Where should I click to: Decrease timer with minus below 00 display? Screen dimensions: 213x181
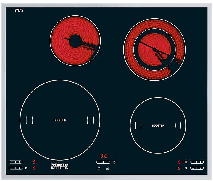tap(100, 162)
